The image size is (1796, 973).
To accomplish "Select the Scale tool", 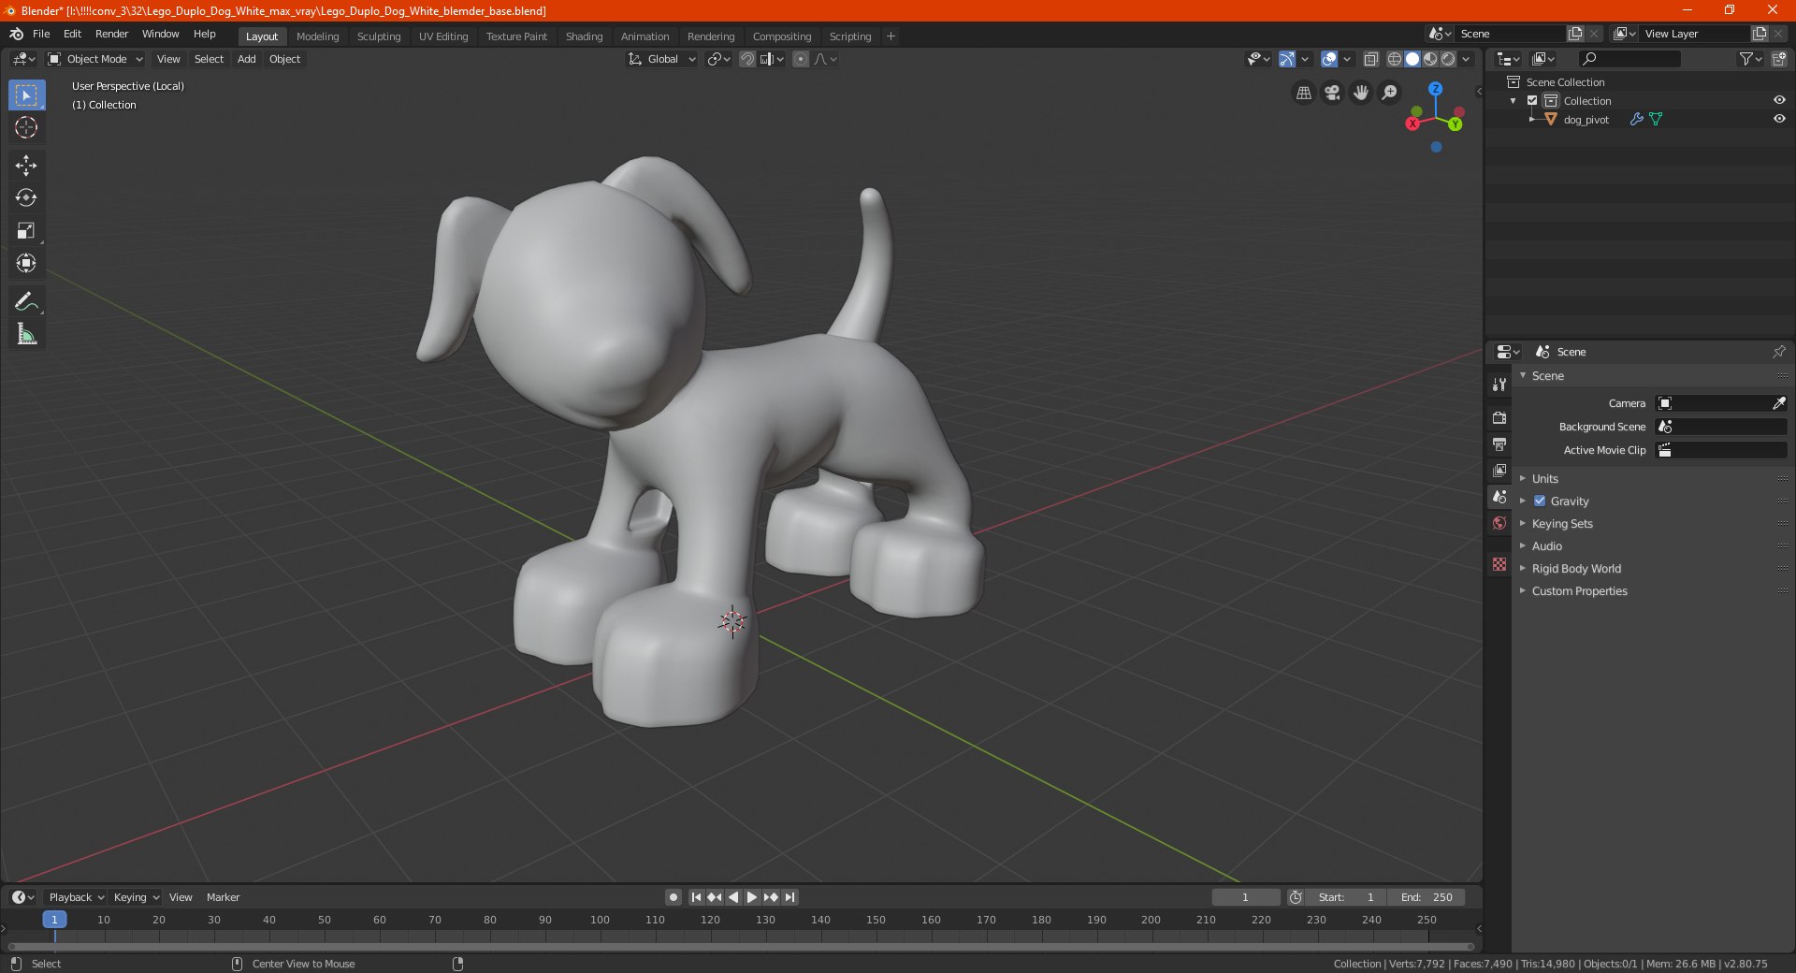I will click(26, 231).
